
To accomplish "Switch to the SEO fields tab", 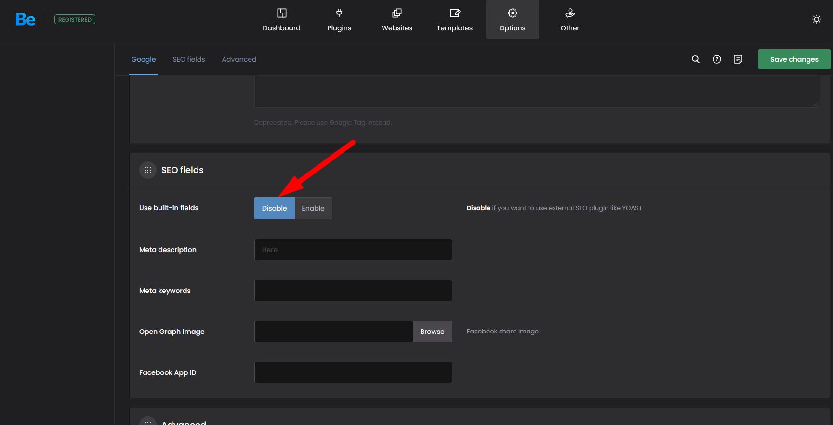I will point(189,59).
